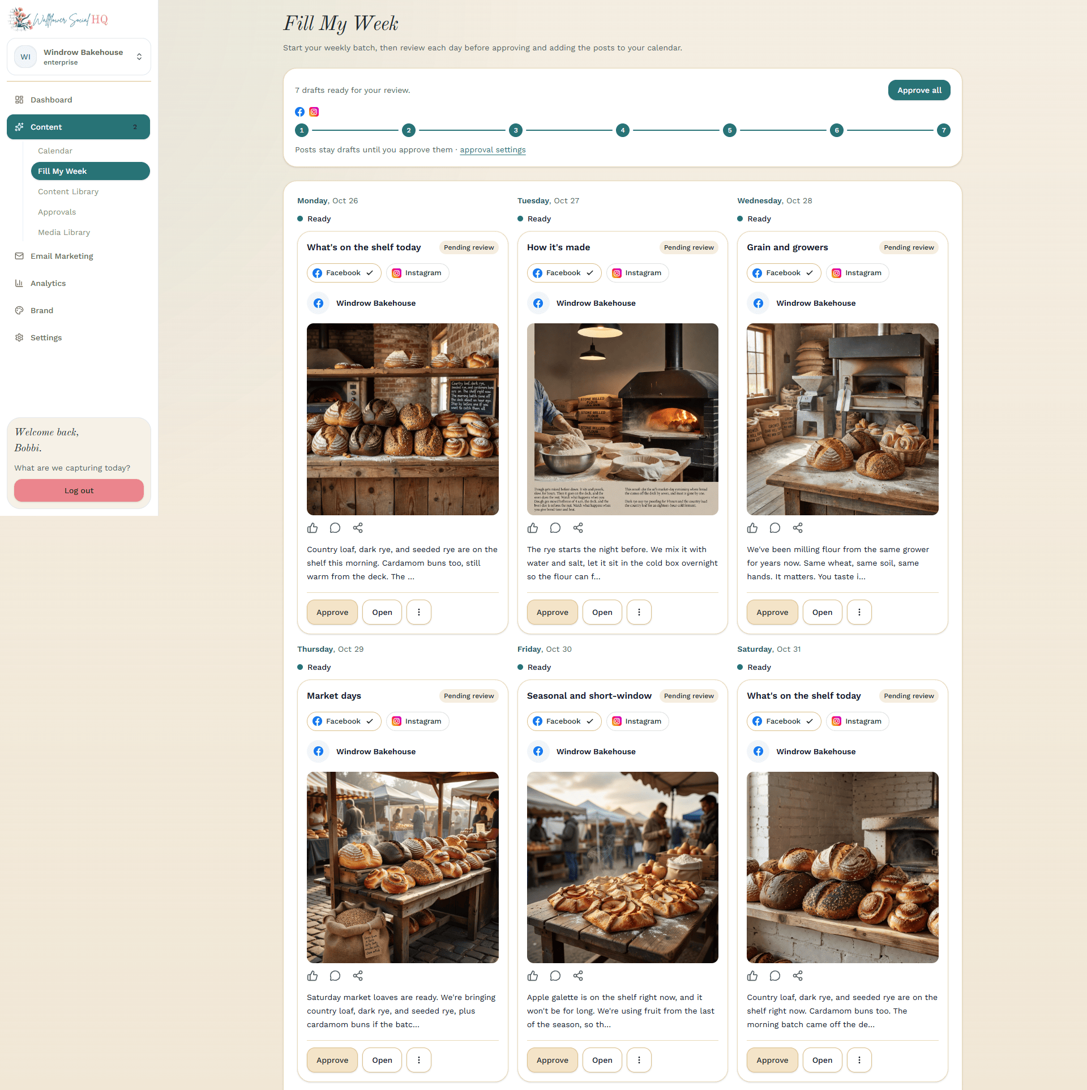Jump to step 7 in the progress tracker
This screenshot has height=1090, width=1087.
click(x=944, y=130)
